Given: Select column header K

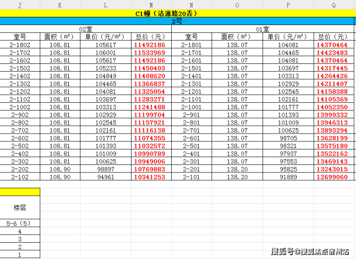Looking at the screenshot, I should tap(60, 5).
